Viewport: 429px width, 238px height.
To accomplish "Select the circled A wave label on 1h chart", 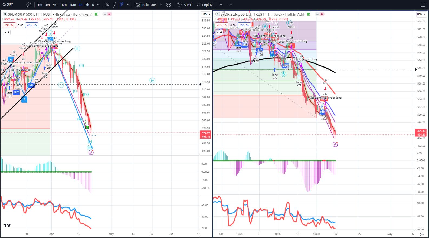I will pos(265,26).
